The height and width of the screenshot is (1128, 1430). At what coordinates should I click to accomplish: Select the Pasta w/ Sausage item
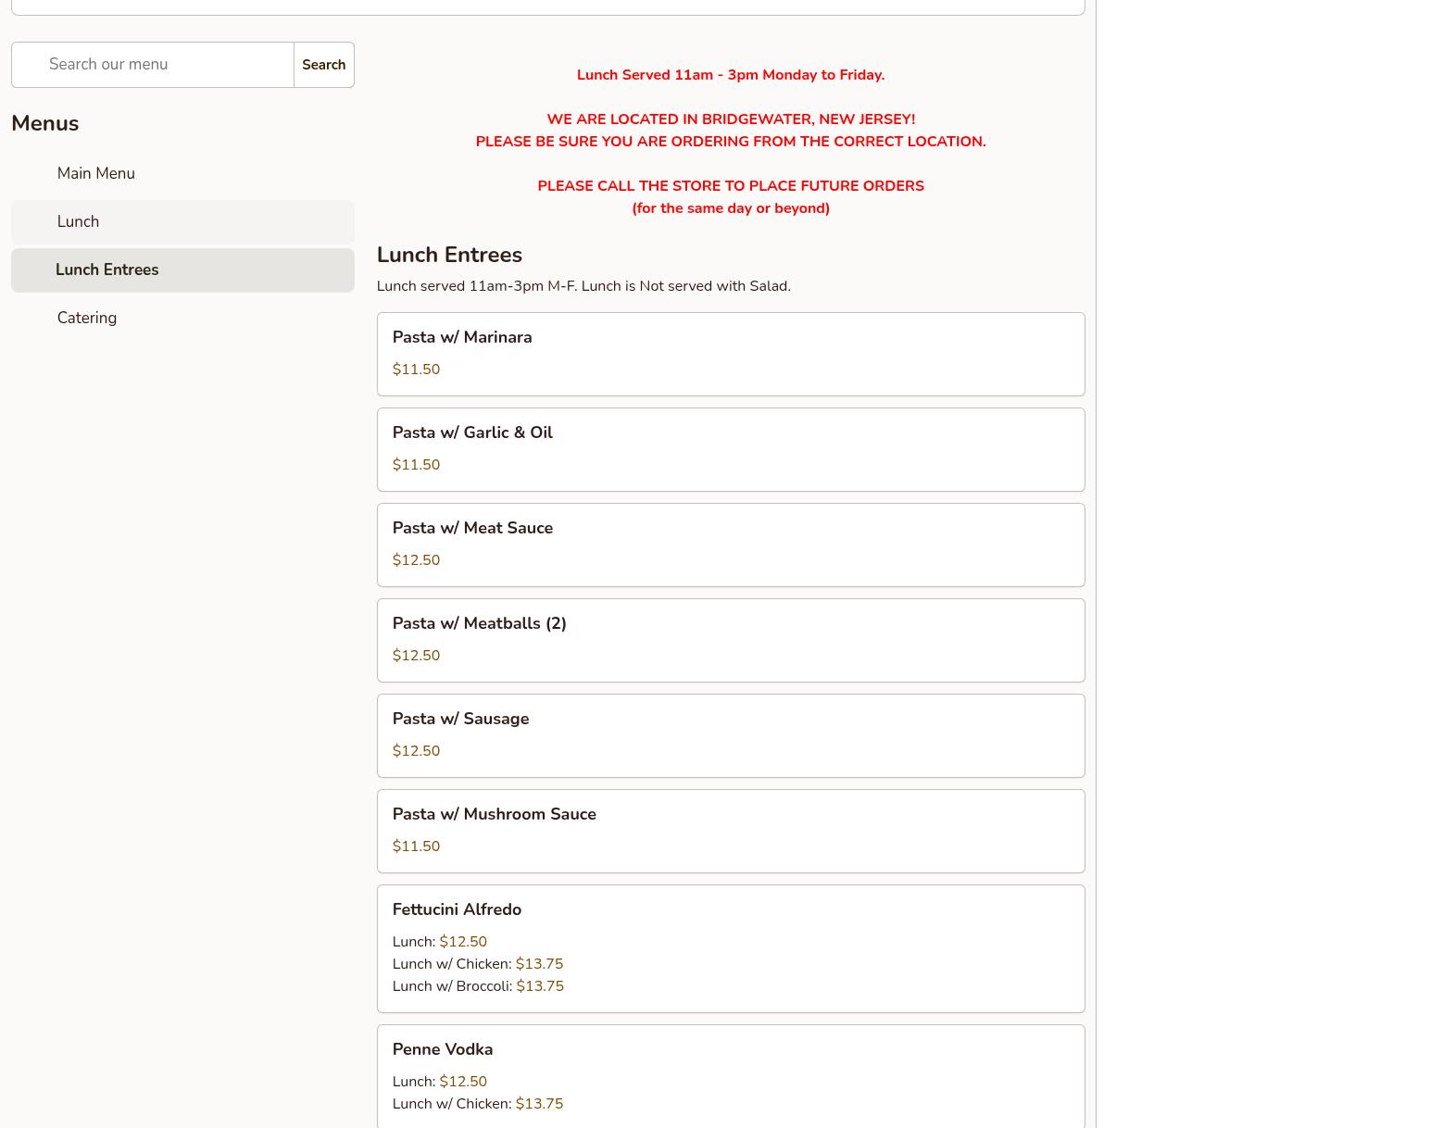[x=731, y=735]
